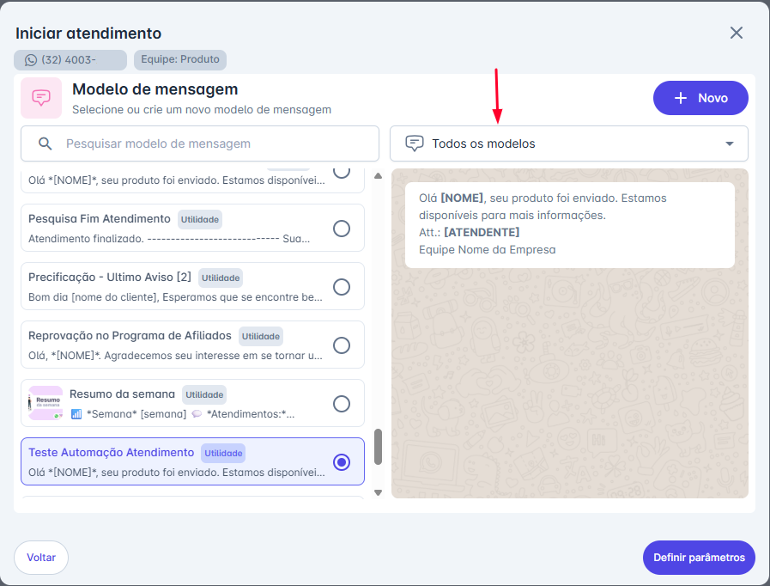This screenshot has width=770, height=586.
Task: Open the Todos os modelos dropdown
Action: click(568, 143)
